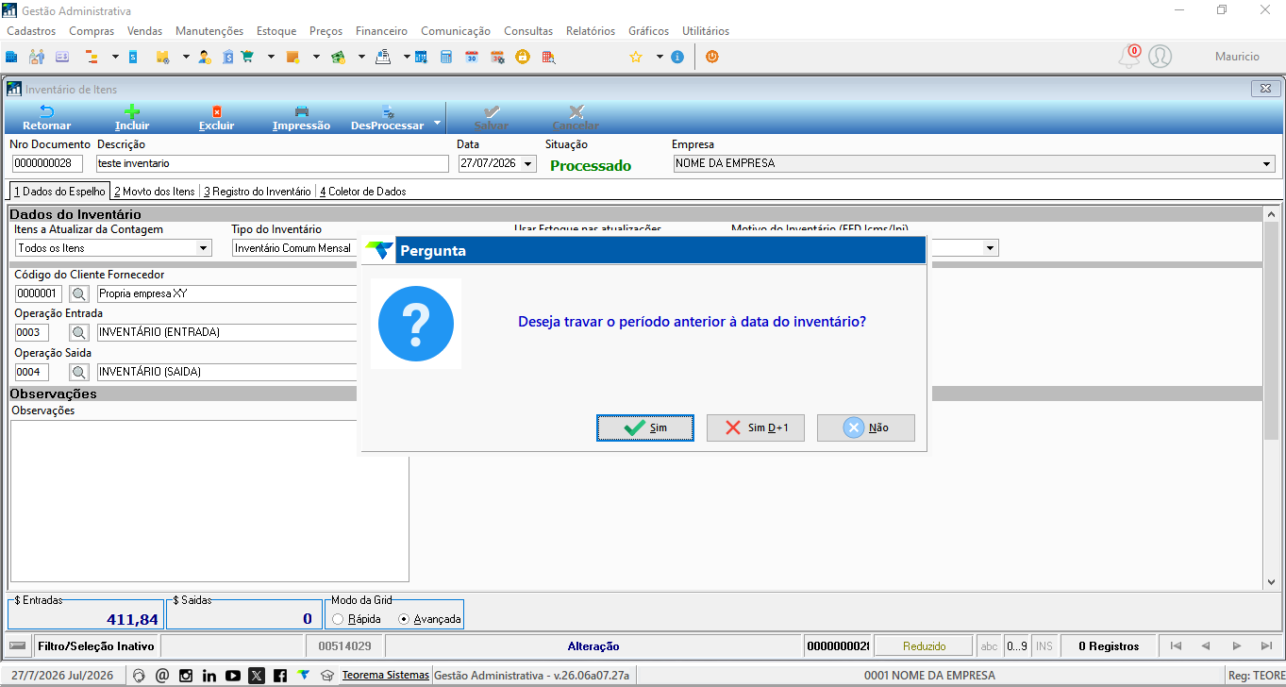The image size is (1286, 687).
Task: Click the Facebook icon in the status bar
Action: click(x=280, y=676)
